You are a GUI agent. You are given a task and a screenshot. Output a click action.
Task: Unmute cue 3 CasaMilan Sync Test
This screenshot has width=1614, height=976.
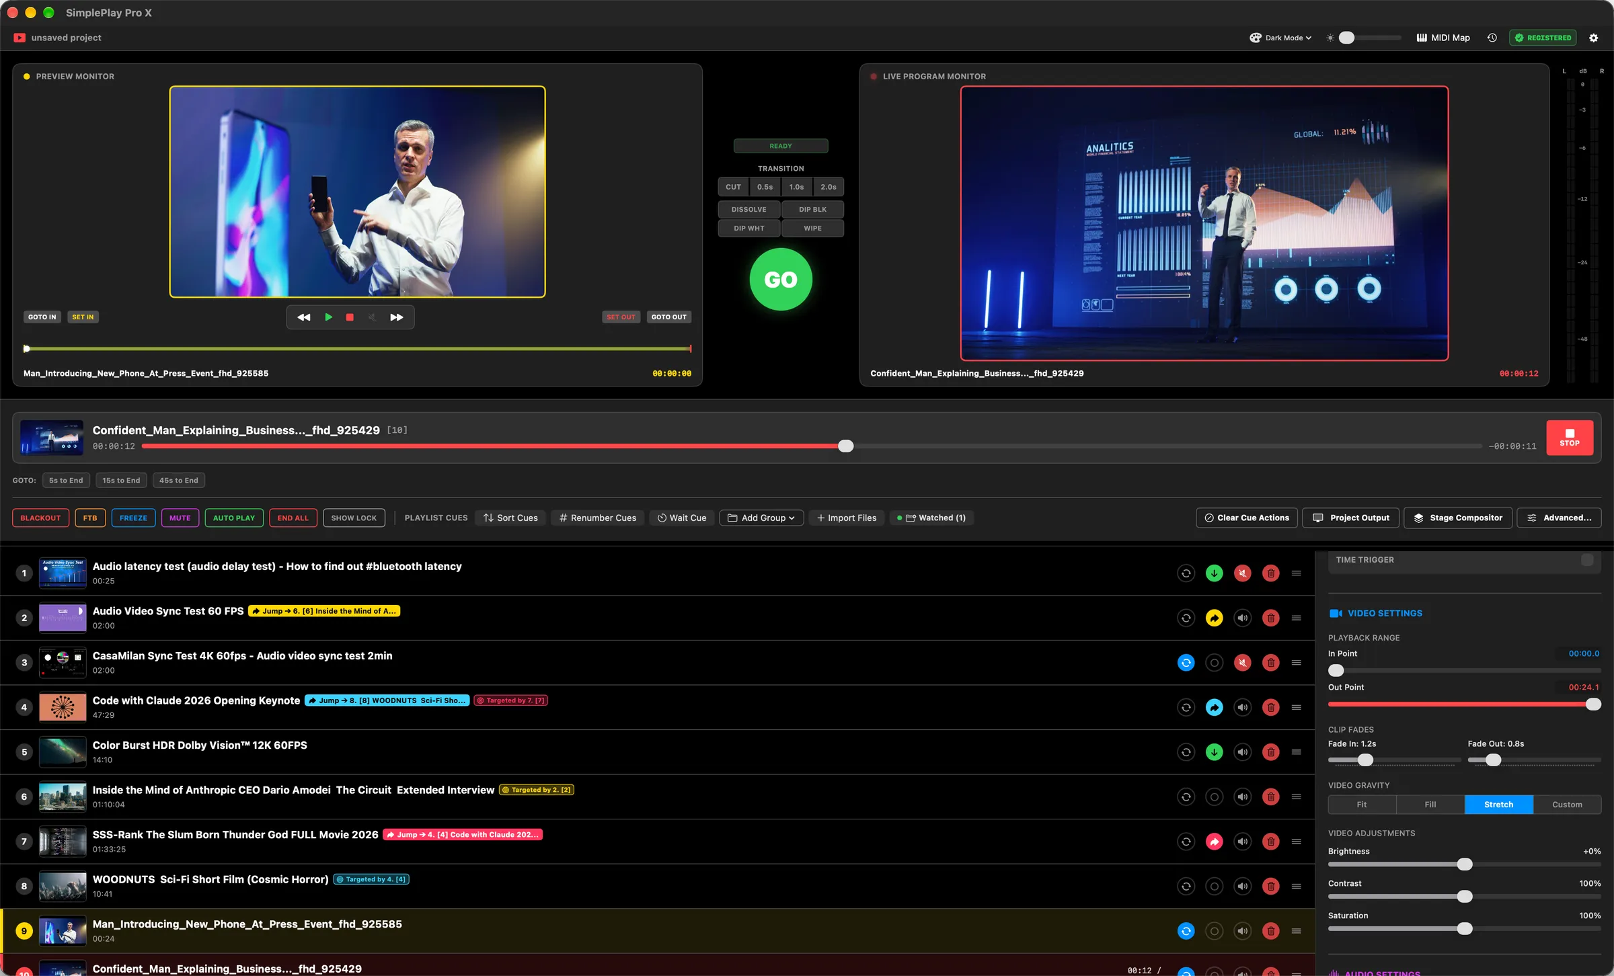tap(1243, 663)
